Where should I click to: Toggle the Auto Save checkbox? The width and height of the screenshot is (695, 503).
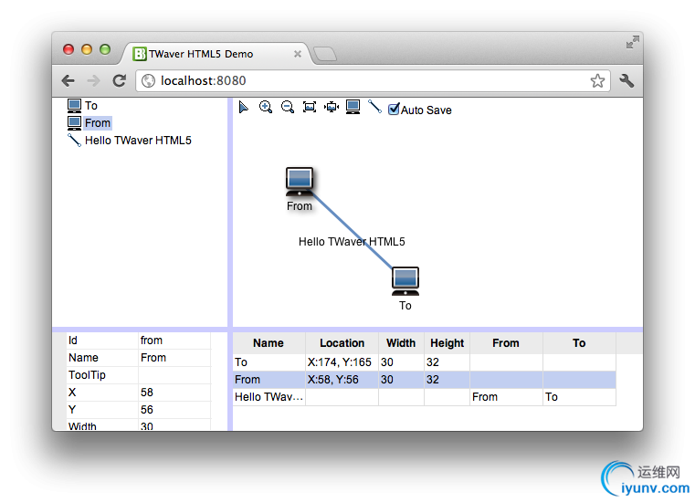click(394, 109)
